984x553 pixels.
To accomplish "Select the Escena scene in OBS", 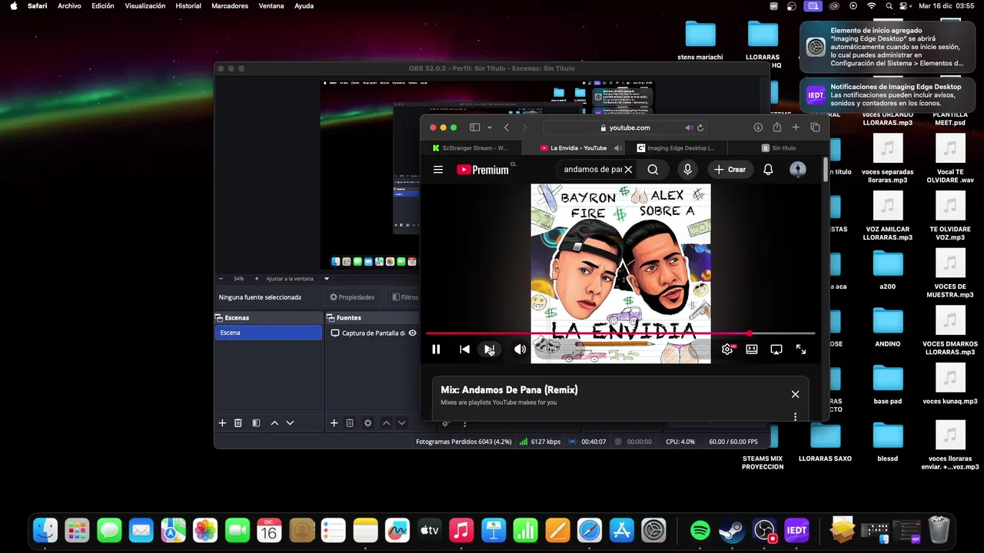I will coord(268,333).
